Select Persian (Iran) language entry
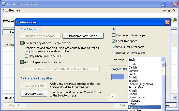179x111 pixels. 145,87
